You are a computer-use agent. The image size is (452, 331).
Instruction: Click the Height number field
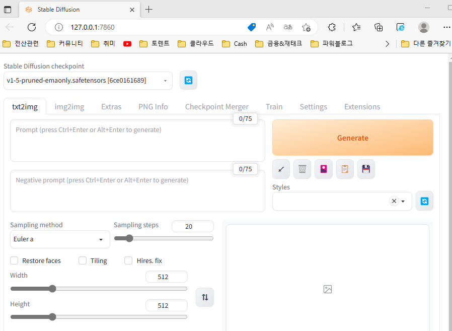167,305
